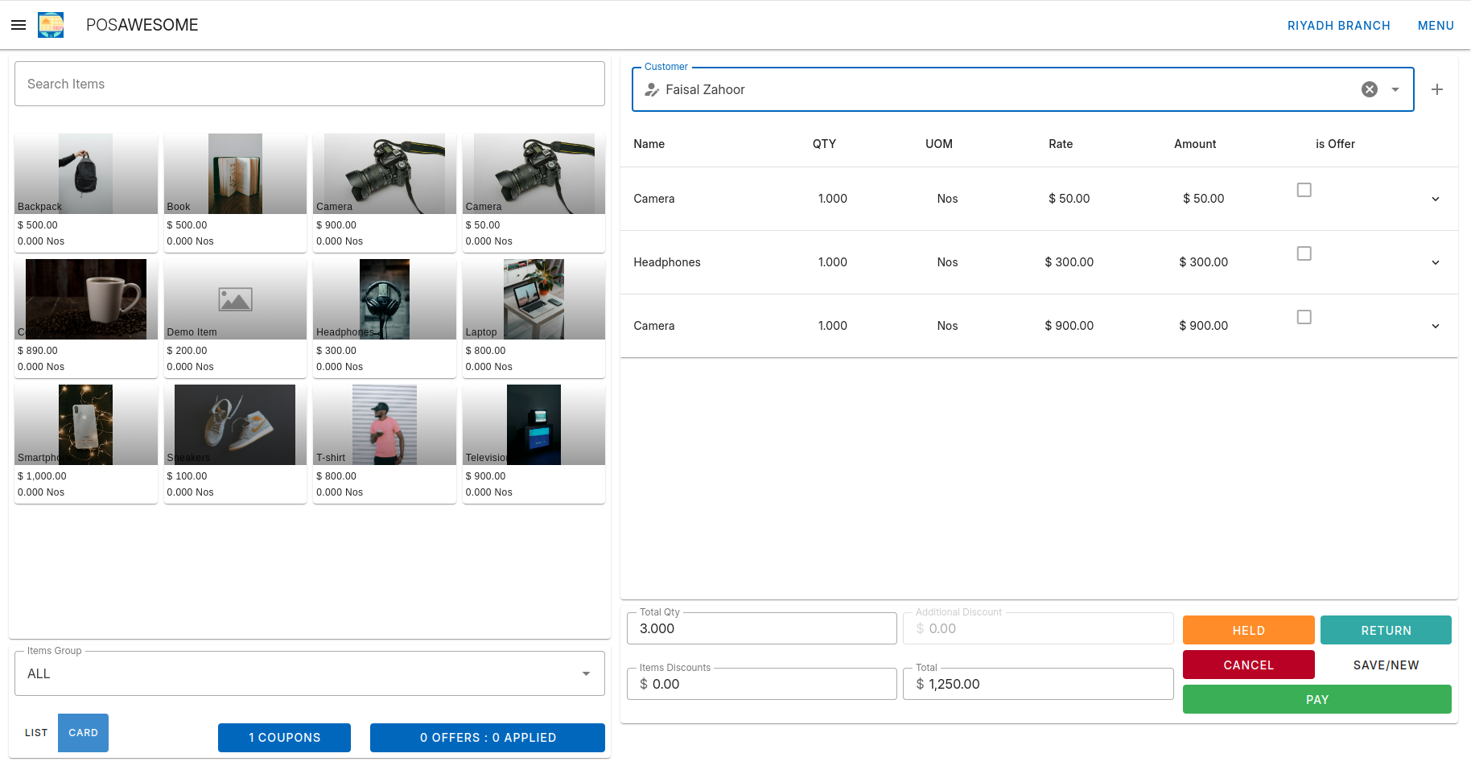Switch to LIST view
Screen dimensions: 1471x778
36,733
